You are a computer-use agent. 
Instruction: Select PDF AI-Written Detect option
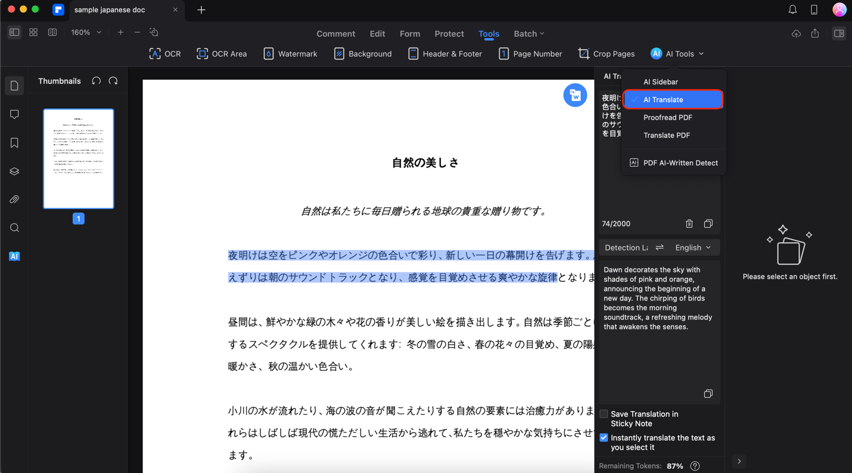coord(673,162)
